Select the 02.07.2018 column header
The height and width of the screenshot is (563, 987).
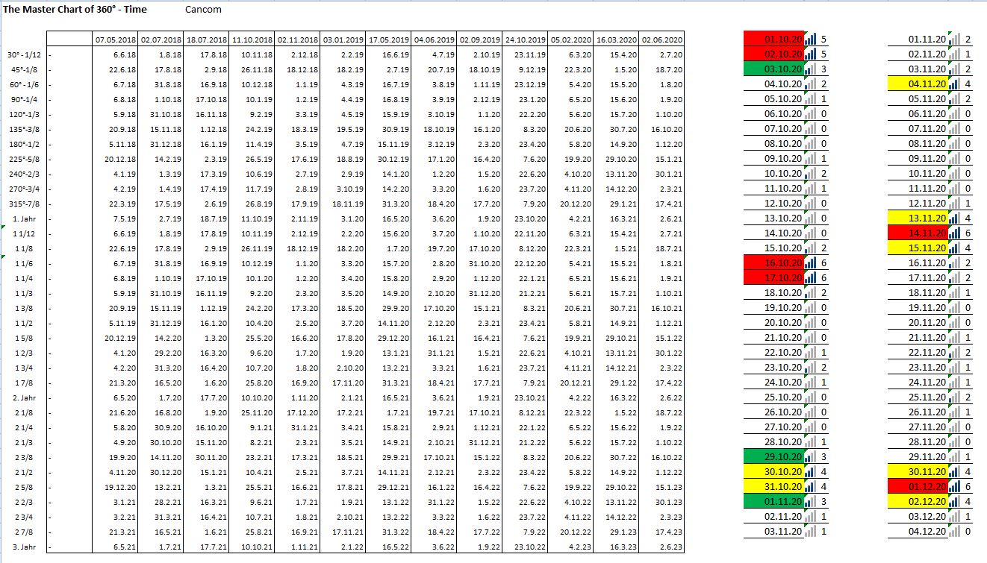(161, 40)
